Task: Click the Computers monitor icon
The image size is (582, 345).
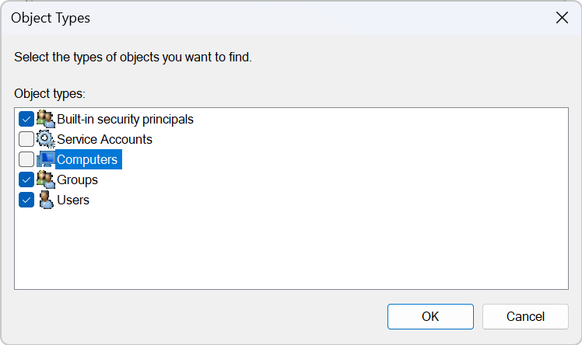Action: [x=46, y=159]
